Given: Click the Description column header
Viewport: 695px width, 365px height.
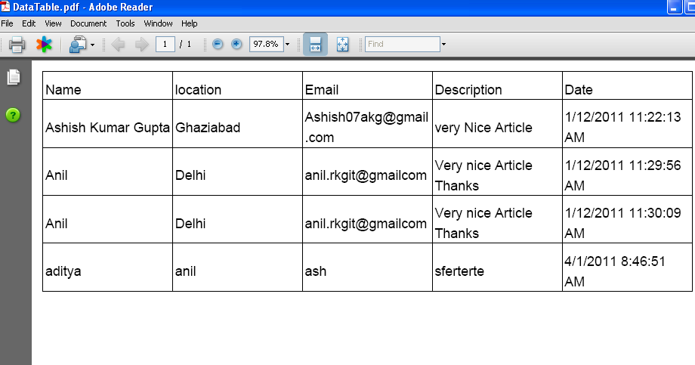Looking at the screenshot, I should coord(497,85).
